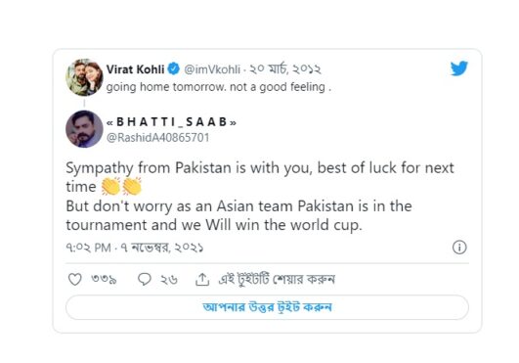Click the @RashidA40865701 handle
This screenshot has height=363, width=519.
click(158, 137)
